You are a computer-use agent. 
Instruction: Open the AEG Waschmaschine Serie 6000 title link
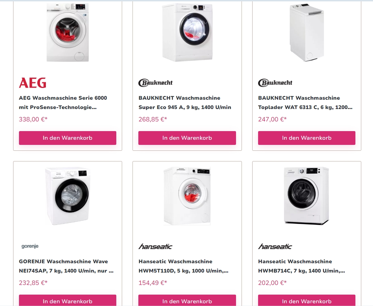tap(63, 102)
